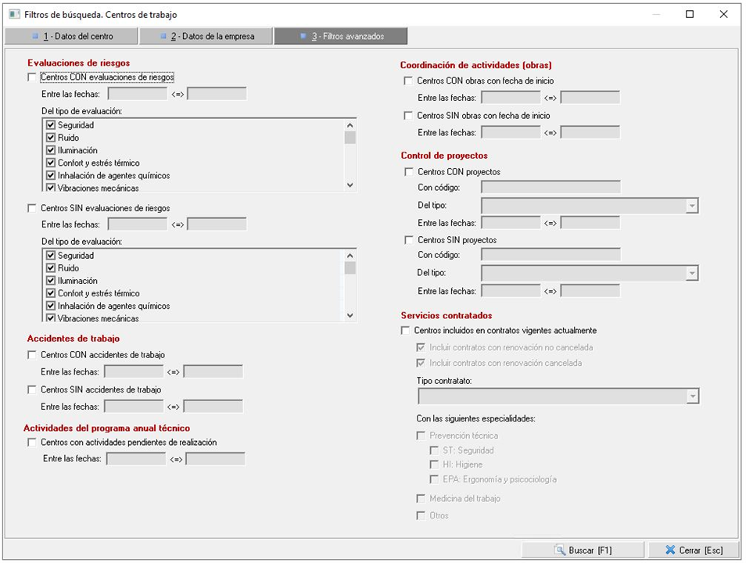Viewport: 746px width, 563px height.
Task: Click the app icon in title bar
Action: tap(13, 14)
